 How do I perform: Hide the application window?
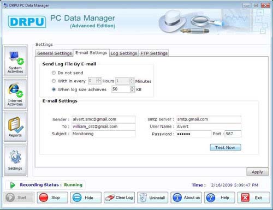(x=86, y=197)
